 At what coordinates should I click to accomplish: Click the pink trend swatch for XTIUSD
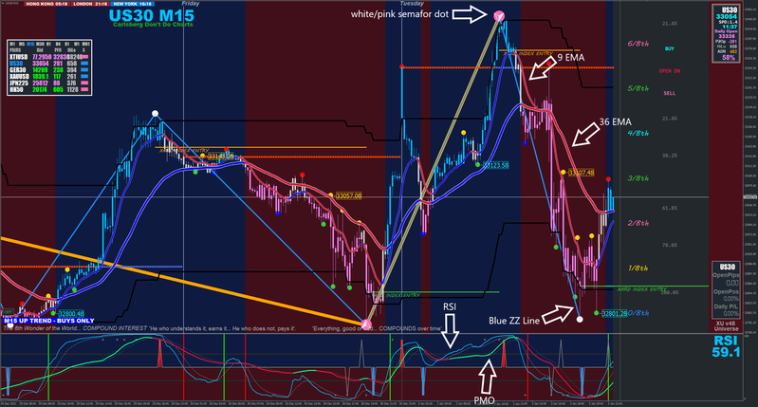pos(84,57)
